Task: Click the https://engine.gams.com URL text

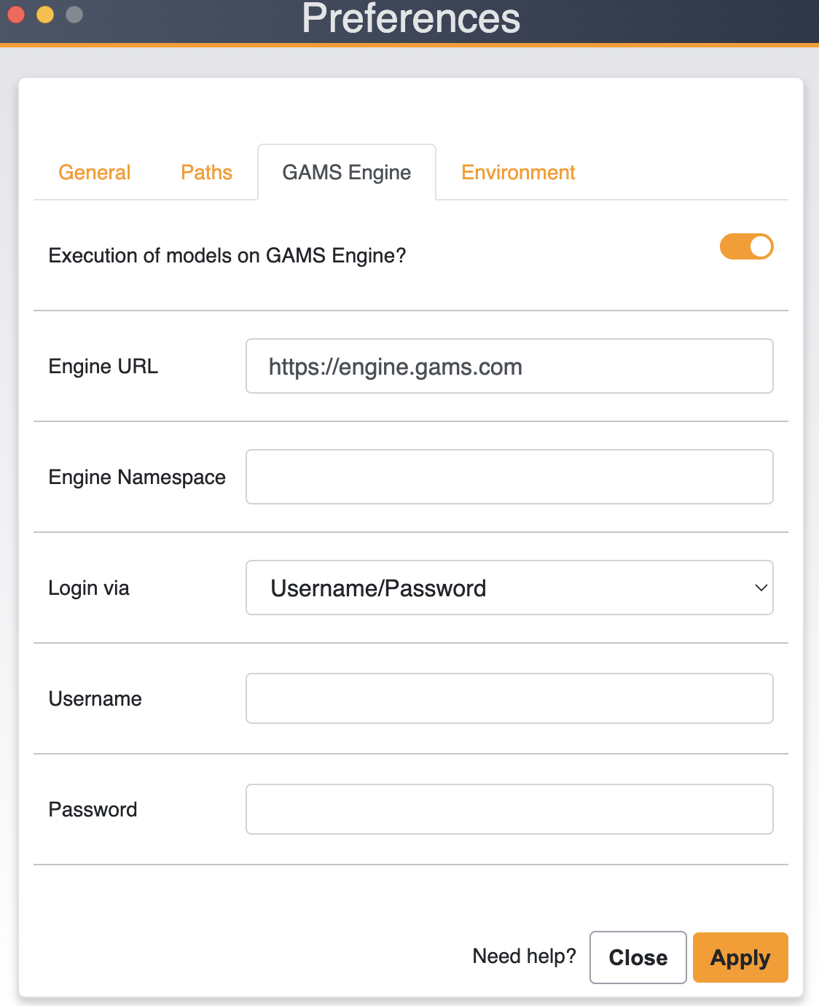Action: [396, 366]
